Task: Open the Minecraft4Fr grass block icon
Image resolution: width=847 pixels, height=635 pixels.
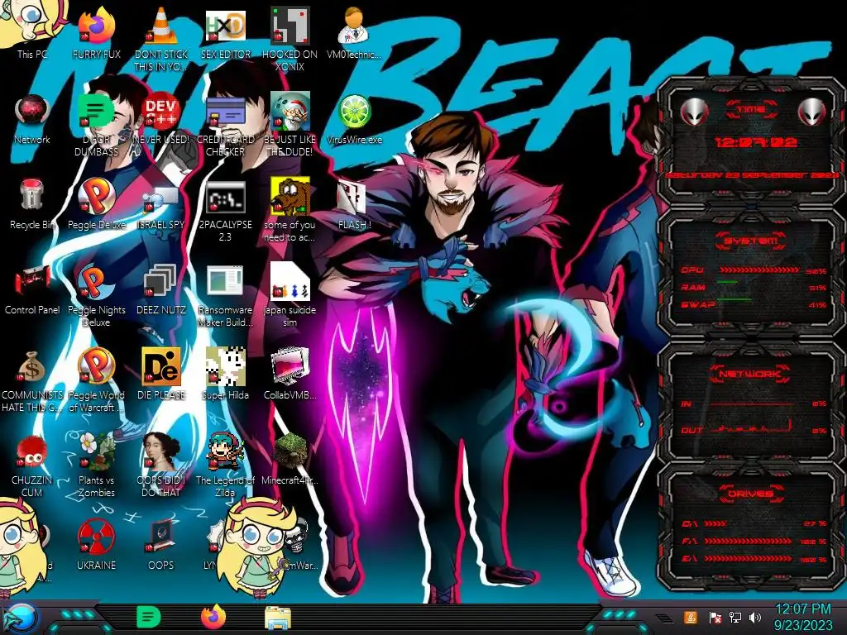Action: pos(290,459)
